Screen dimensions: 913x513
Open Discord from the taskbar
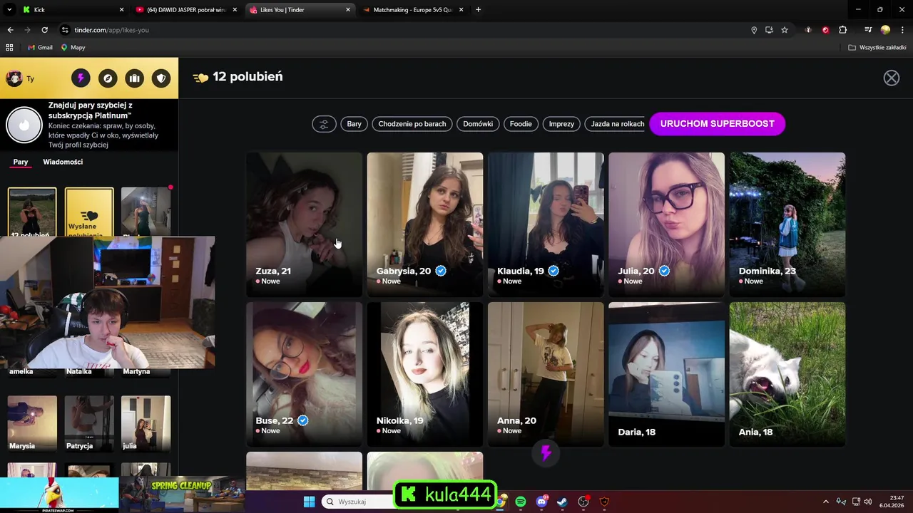[x=542, y=502]
